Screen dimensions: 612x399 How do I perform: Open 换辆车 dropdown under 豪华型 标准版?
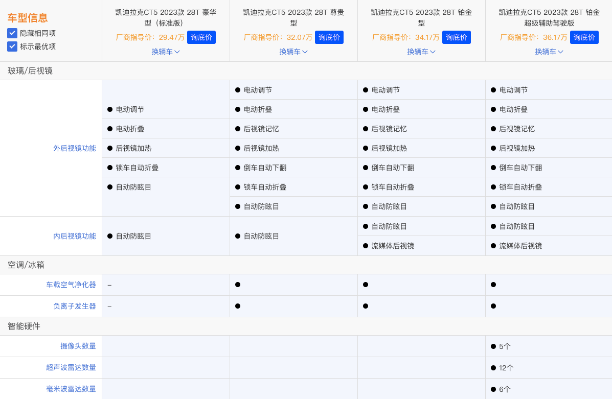[166, 52]
